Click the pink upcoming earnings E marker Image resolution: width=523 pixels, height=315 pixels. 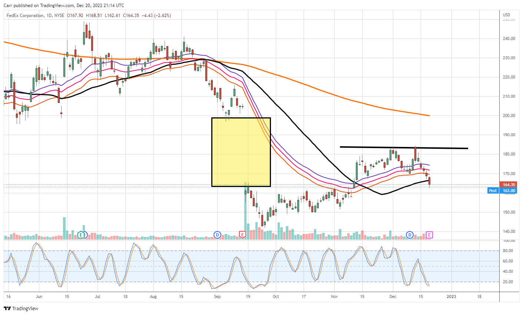tap(429, 235)
